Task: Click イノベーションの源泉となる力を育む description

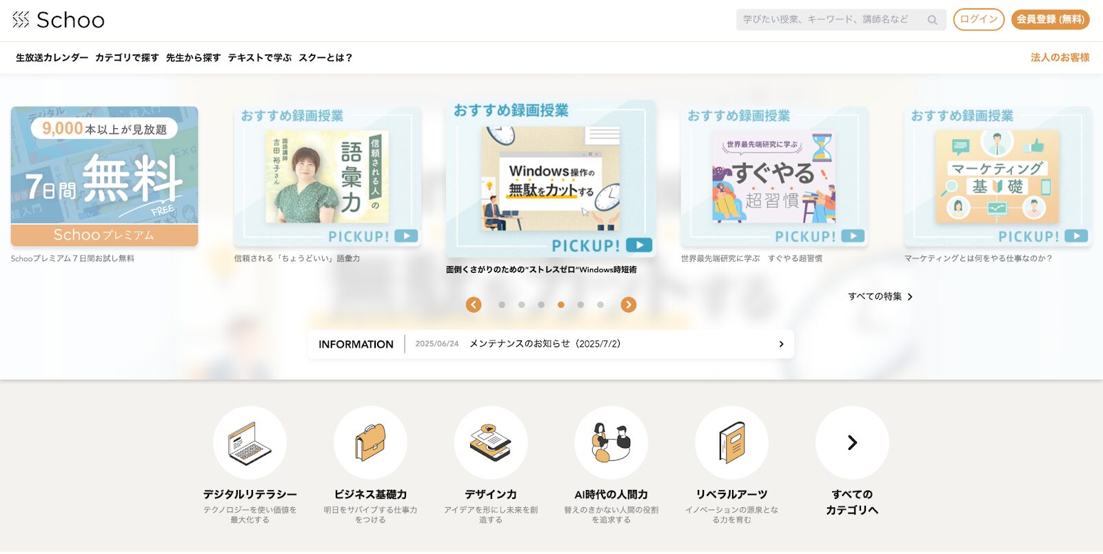Action: 731,515
